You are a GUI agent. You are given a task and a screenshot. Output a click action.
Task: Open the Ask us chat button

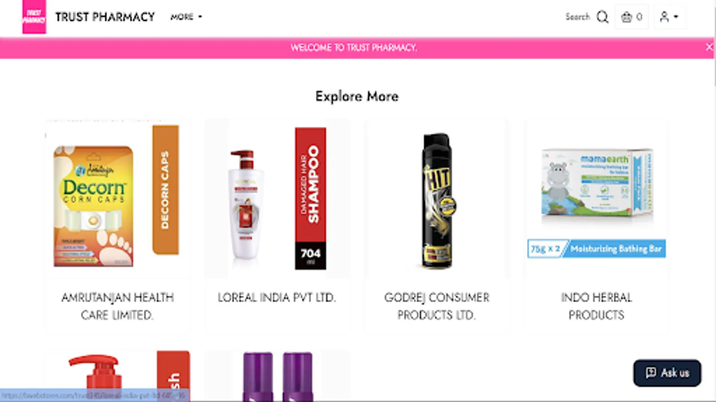click(x=667, y=373)
